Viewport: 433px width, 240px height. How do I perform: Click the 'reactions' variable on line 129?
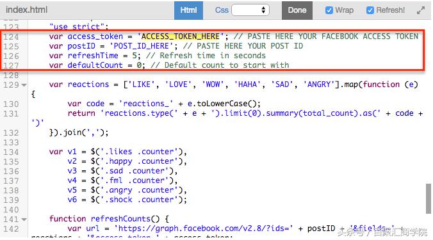click(x=88, y=84)
